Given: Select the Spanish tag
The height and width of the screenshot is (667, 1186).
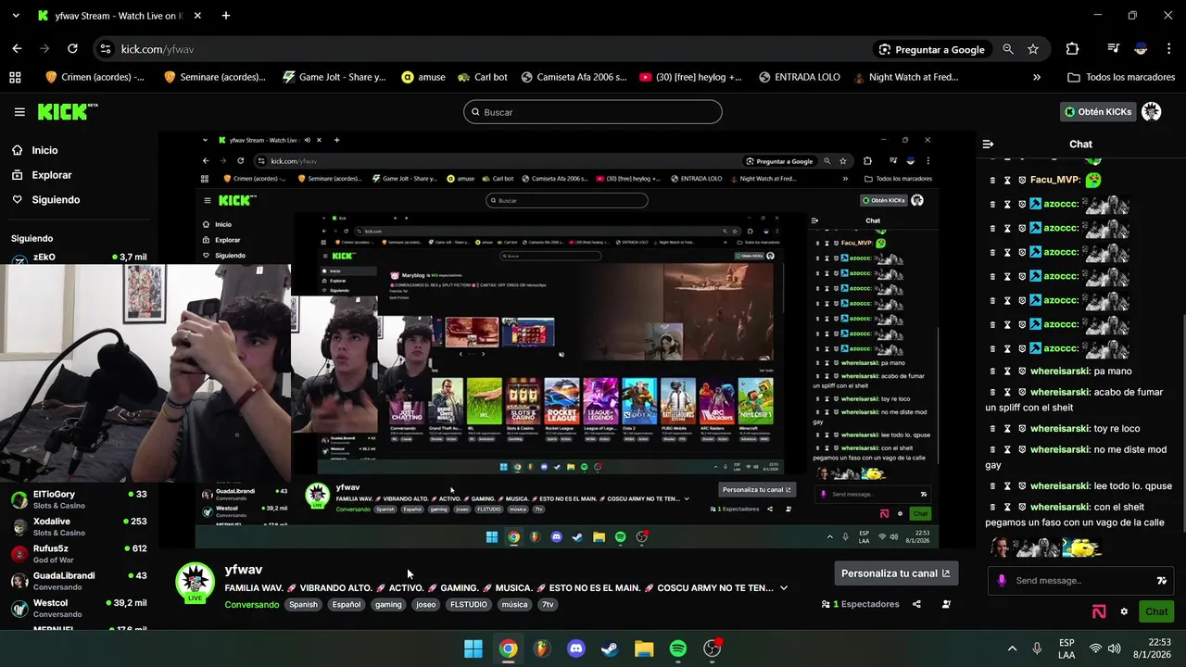Looking at the screenshot, I should click(x=303, y=605).
